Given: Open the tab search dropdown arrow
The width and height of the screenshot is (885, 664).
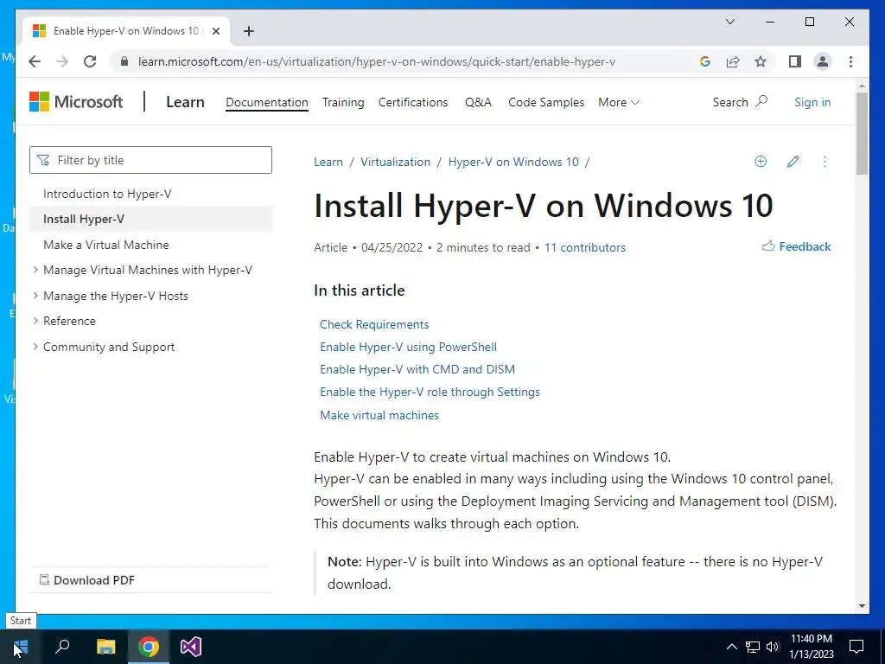Looking at the screenshot, I should [729, 22].
